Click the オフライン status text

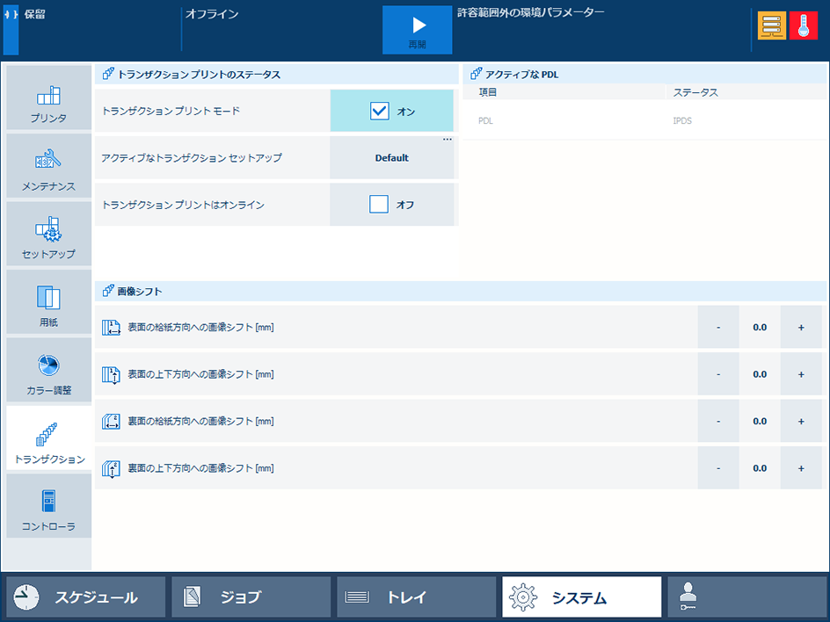click(212, 14)
